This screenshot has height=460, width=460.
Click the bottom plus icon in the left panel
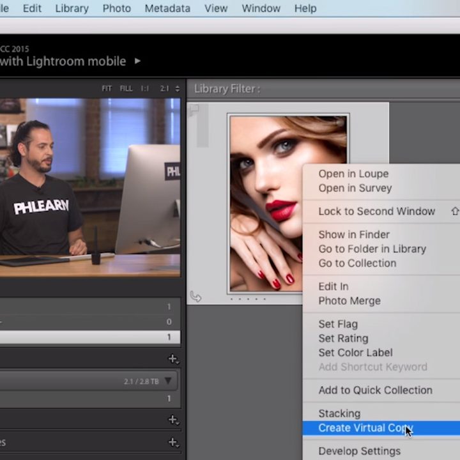(173, 442)
